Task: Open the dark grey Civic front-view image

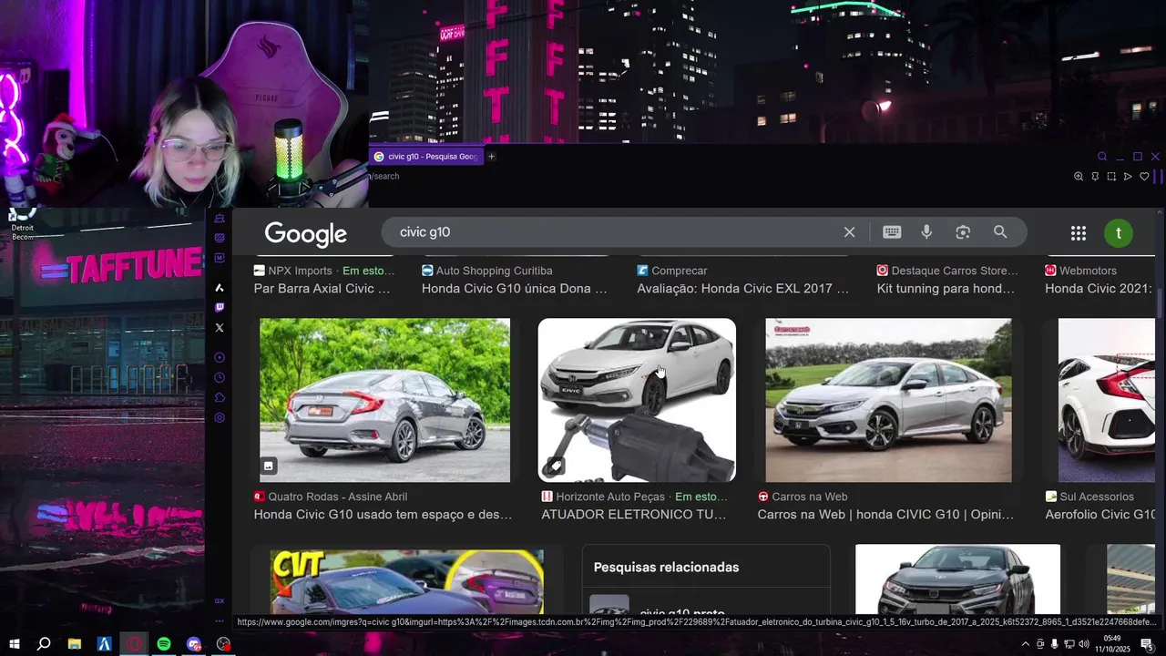Action: coord(957,579)
